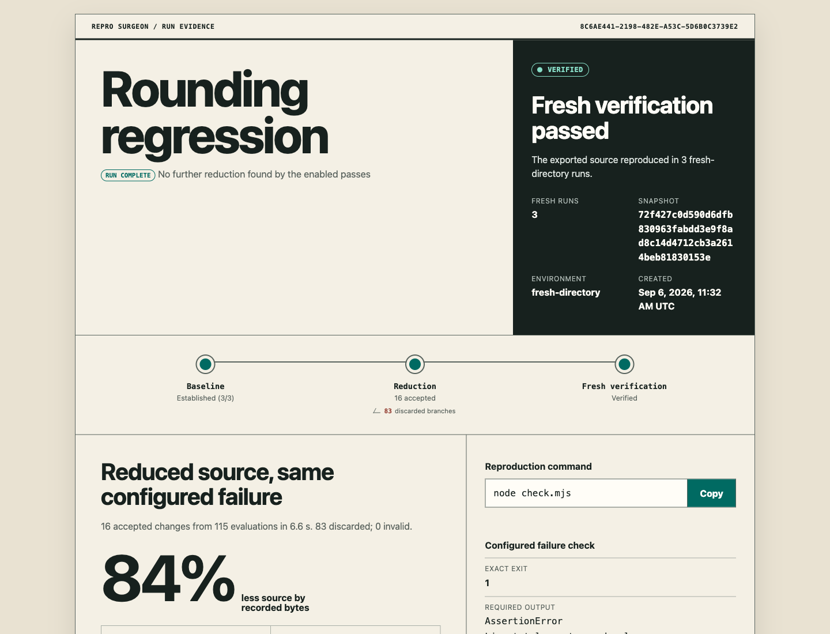Screen dimensions: 830x634
Task: Click the RUN COMPLETE badge
Action: [128, 175]
